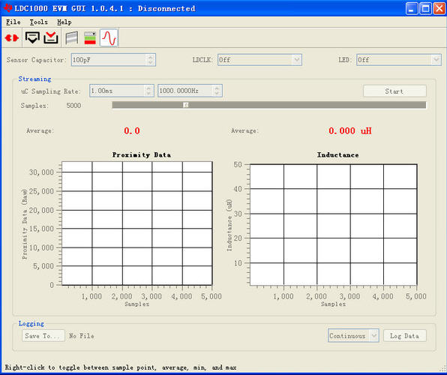Click the 1.00ms spinner arrows
Viewport: 447px width, 375px height.
coord(148,91)
